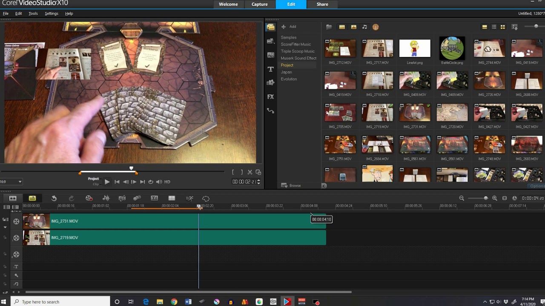Switch to the Share tab
This screenshot has height=306, width=545.
tap(322, 4)
